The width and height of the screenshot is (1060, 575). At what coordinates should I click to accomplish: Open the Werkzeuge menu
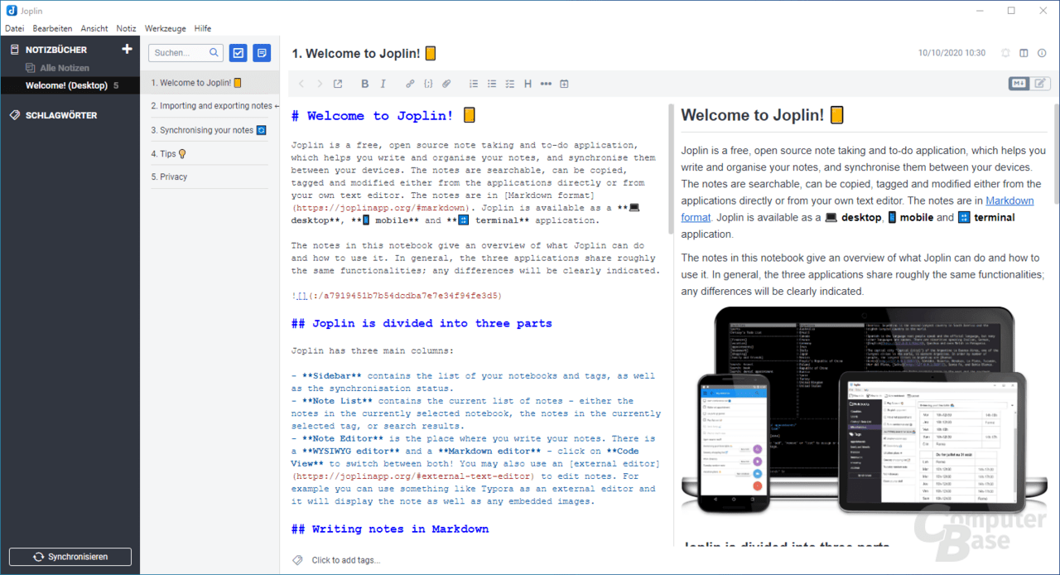165,28
